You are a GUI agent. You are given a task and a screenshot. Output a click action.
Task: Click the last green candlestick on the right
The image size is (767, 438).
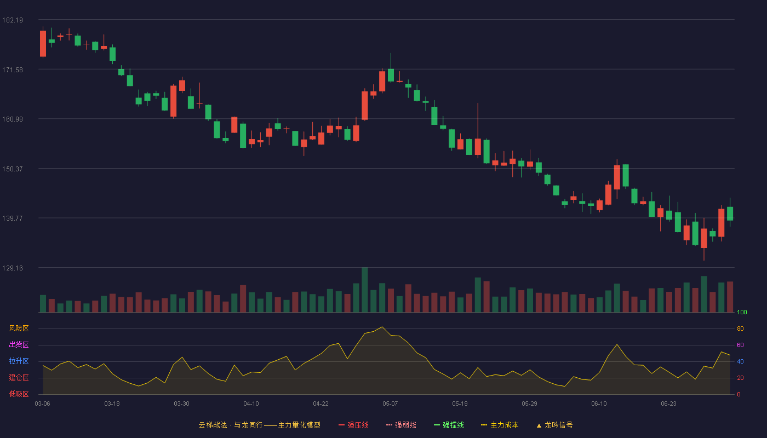(730, 214)
